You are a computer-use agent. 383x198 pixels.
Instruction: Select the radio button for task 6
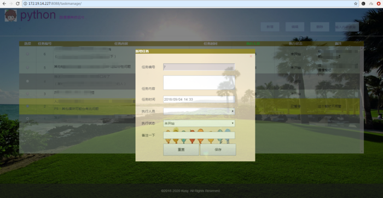coord(27,54)
